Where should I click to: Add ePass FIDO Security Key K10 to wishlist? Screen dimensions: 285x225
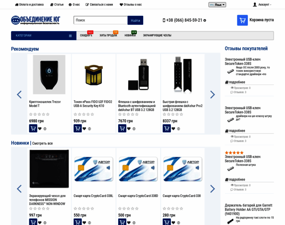[84, 129]
